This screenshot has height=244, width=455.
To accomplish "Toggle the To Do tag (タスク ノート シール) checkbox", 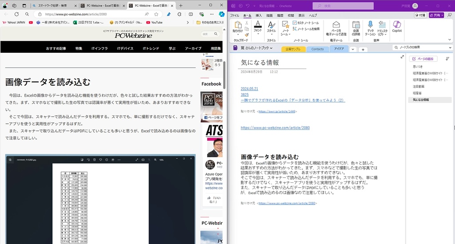I will coord(295,23).
